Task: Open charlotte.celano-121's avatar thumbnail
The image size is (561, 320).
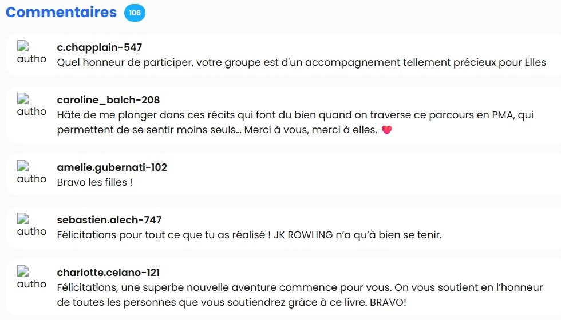Action: tap(31, 277)
